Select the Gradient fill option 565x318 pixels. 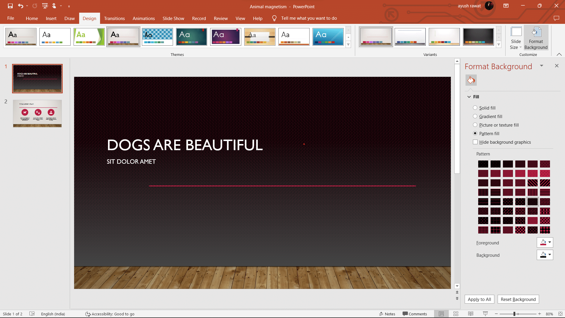(x=475, y=116)
